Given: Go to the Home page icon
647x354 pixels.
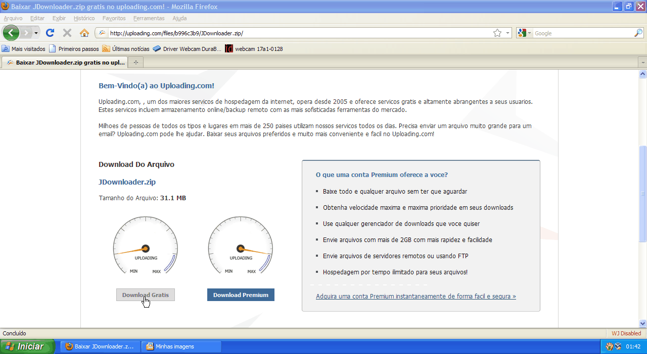Looking at the screenshot, I should click(x=84, y=33).
